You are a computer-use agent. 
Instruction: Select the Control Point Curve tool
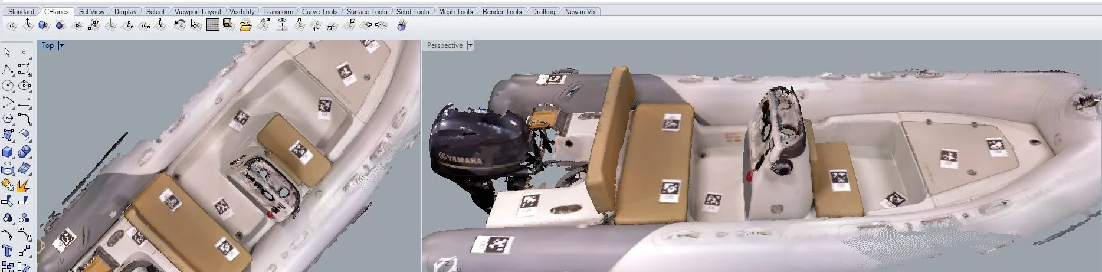pos(24,70)
